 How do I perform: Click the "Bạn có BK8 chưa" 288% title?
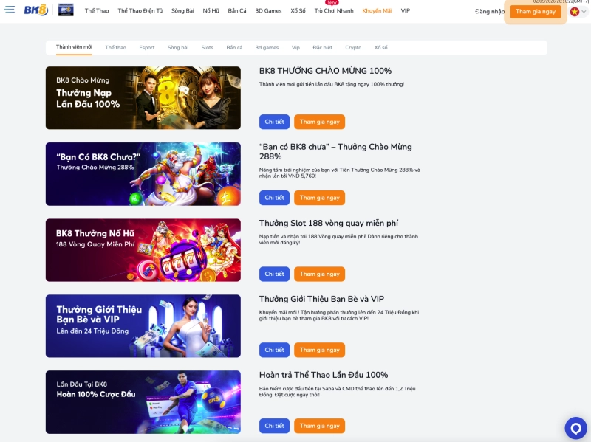point(335,152)
